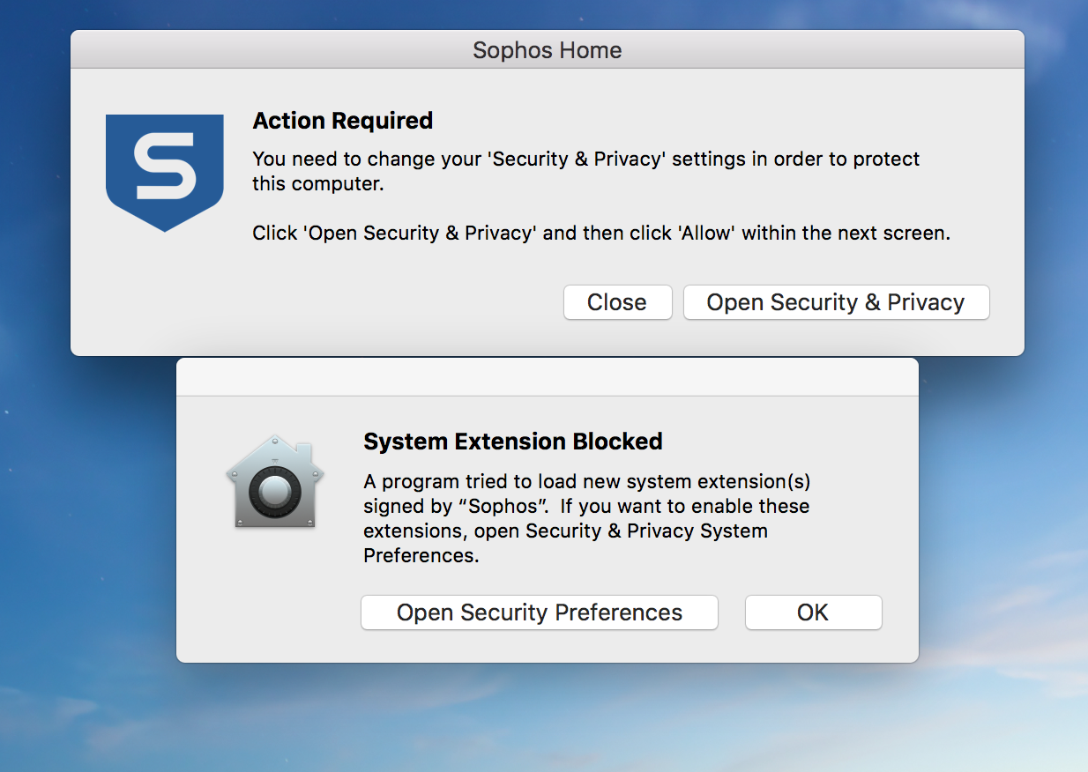
Task: Open Security & Privacy from Sophos dialog
Action: click(x=836, y=302)
